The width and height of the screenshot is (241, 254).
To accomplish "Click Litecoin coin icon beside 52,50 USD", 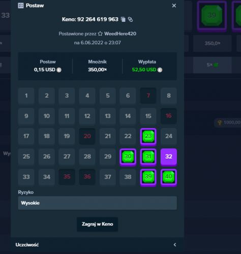I will 160,70.
